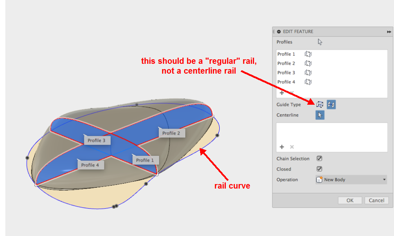Click the double-arrow expander on the dialog title bar
This screenshot has height=236, width=394.
point(389,31)
